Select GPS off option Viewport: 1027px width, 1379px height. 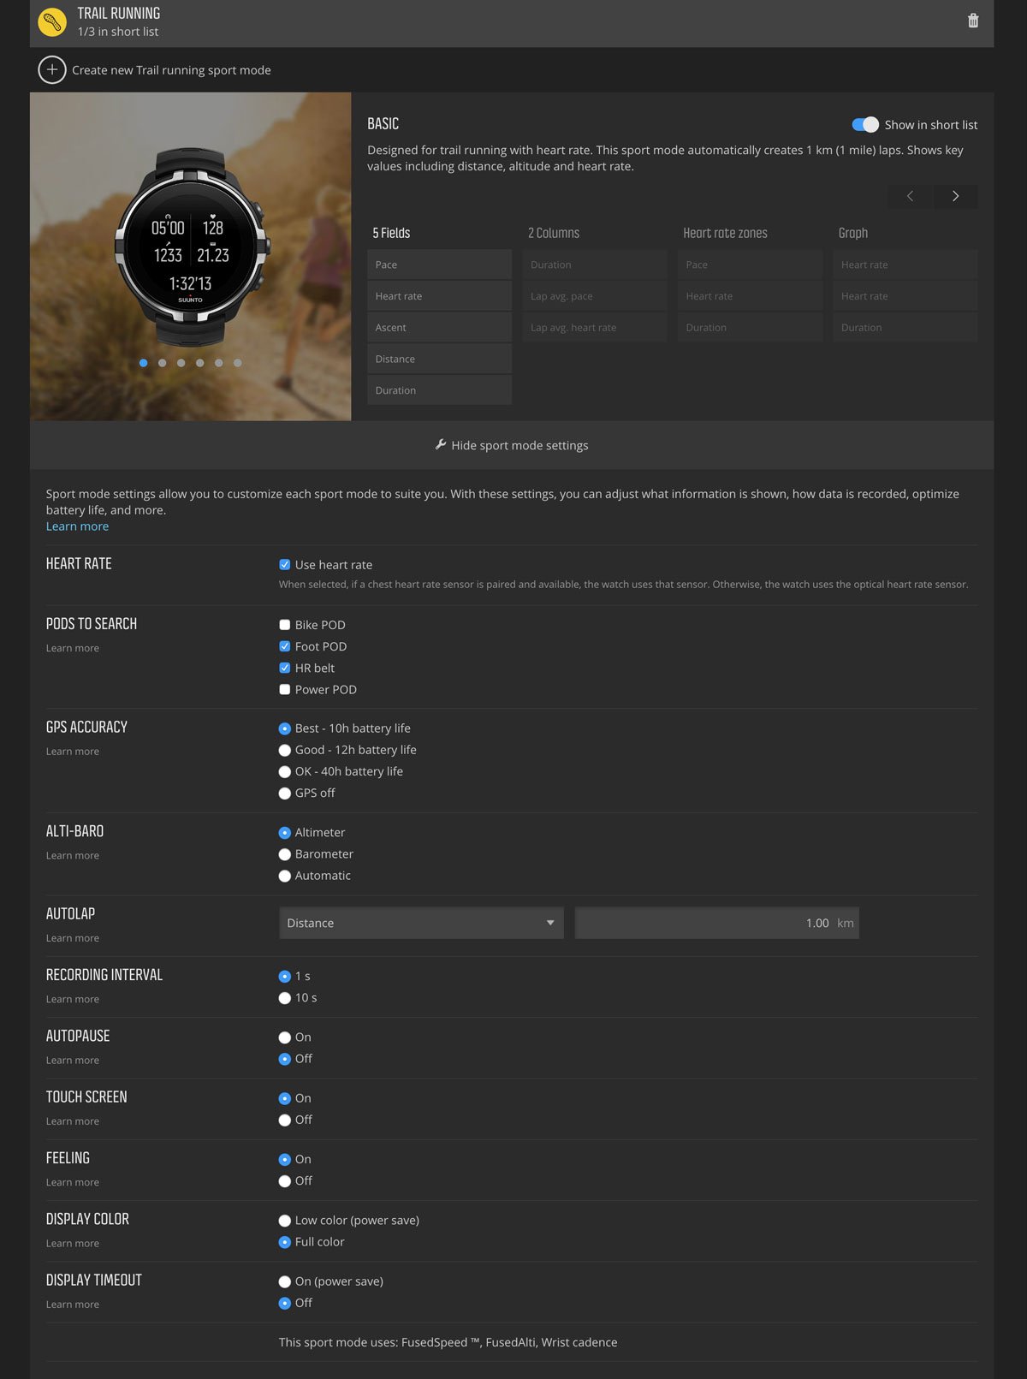click(284, 794)
